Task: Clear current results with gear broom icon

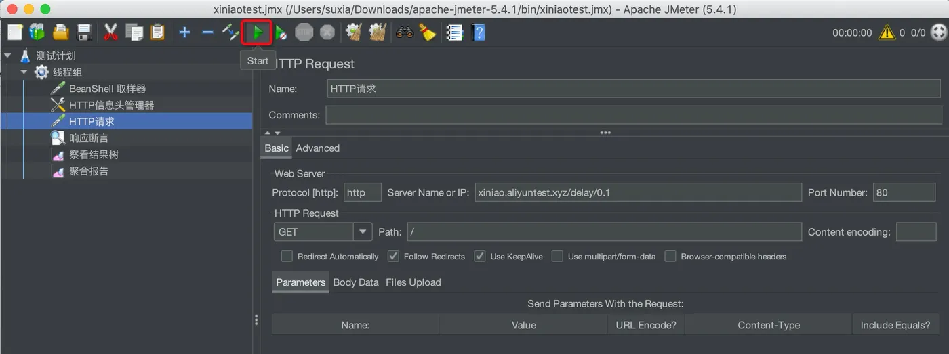Action: (x=353, y=32)
